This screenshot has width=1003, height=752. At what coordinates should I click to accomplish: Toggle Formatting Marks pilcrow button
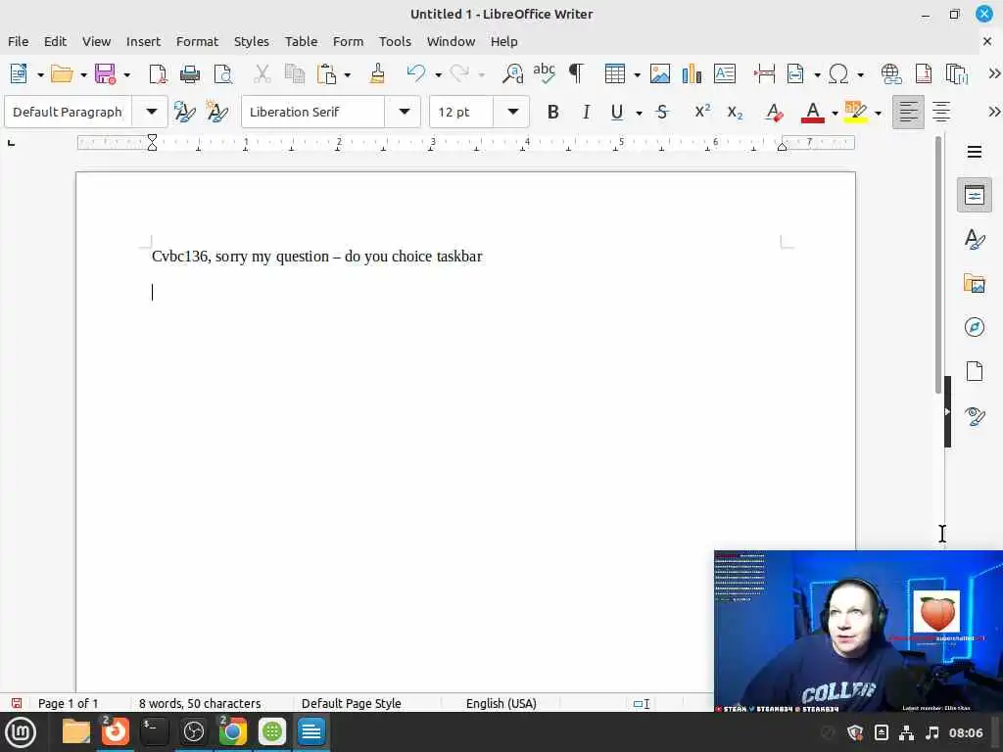(576, 74)
